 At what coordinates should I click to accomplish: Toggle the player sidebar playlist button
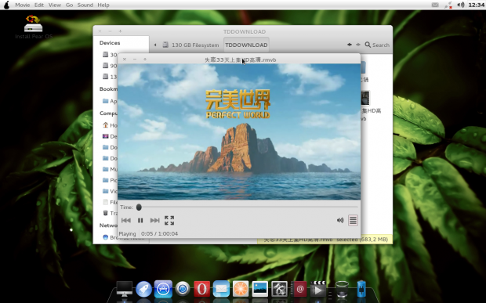coord(353,220)
